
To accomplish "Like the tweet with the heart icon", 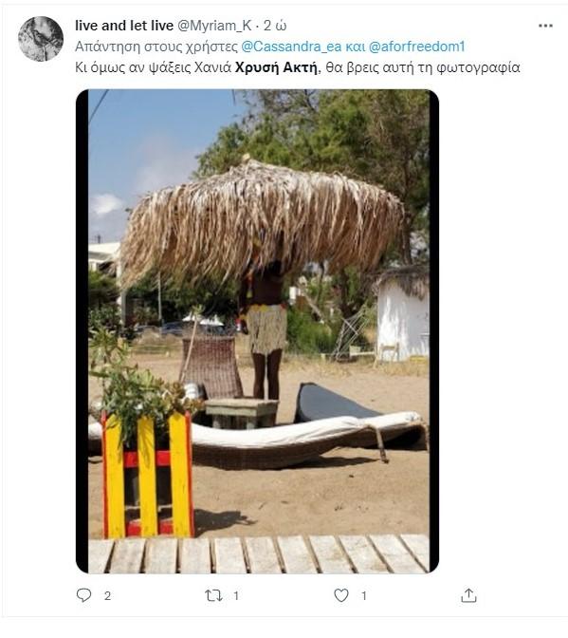I will pyautogui.click(x=341, y=595).
